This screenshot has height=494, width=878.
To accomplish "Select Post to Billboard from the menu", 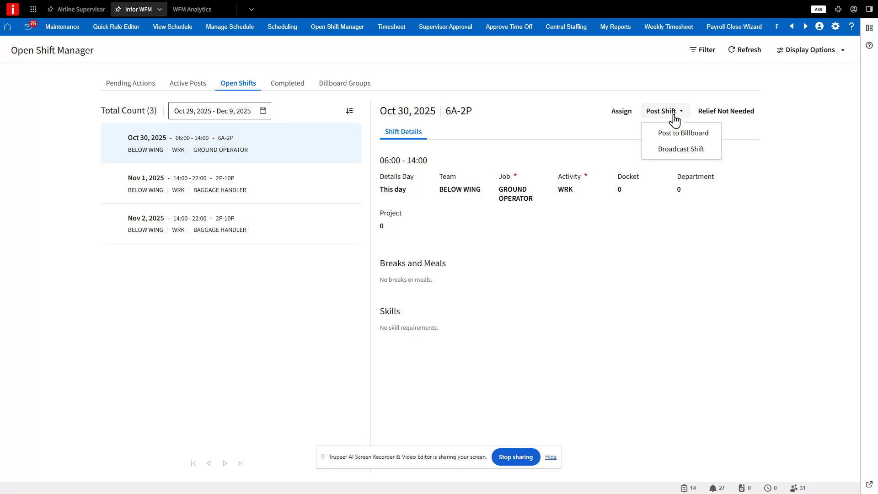I will pos(683,133).
